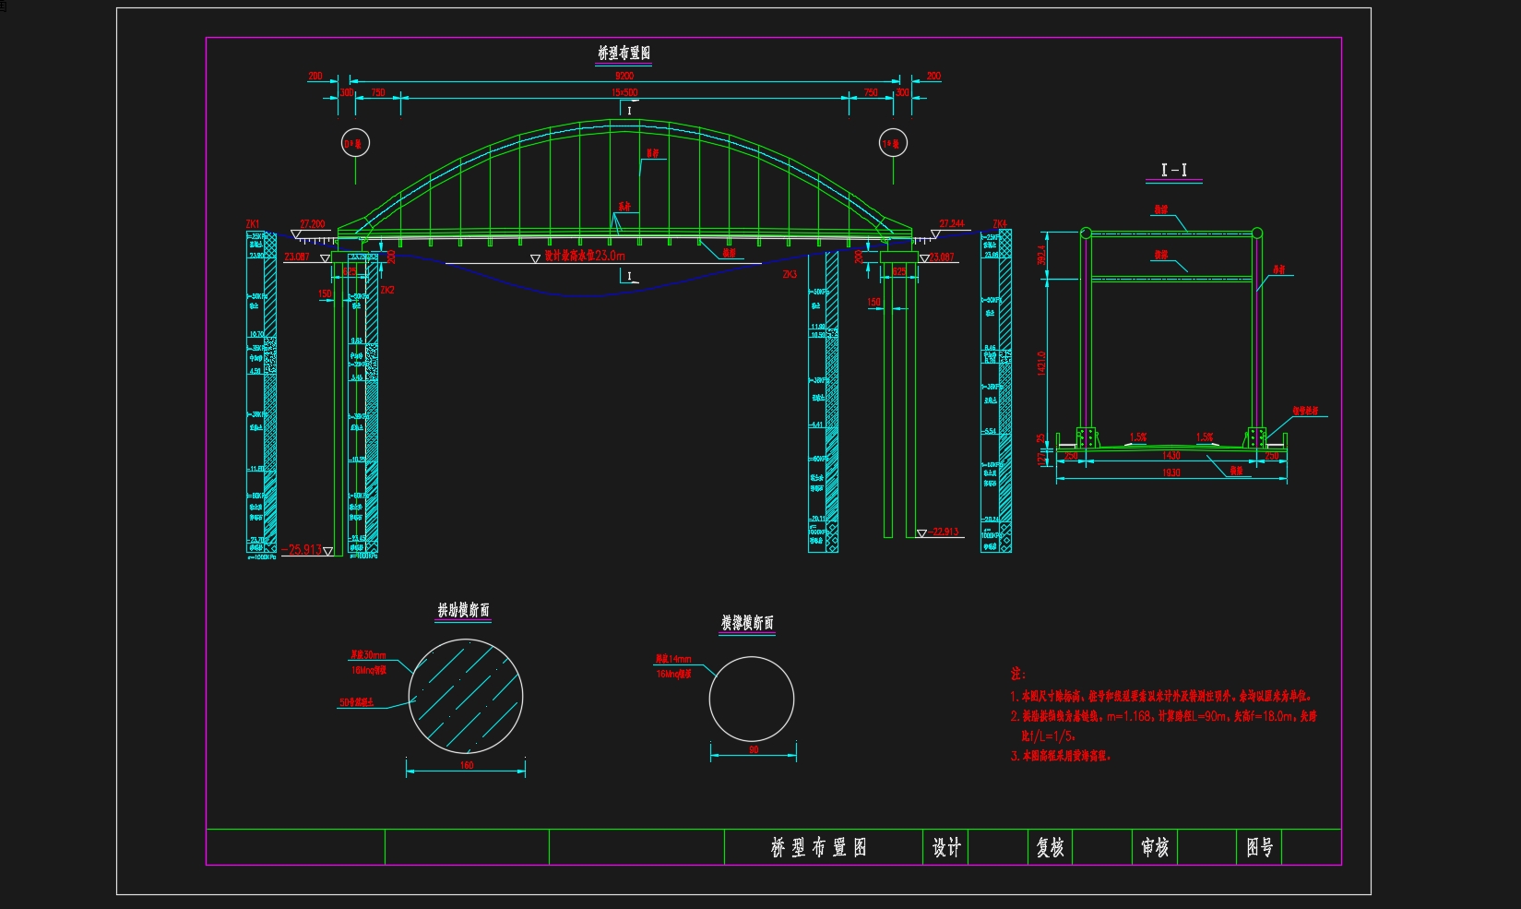Click the '1430' width dimension in section
This screenshot has height=909, width=1521.
point(1171,456)
